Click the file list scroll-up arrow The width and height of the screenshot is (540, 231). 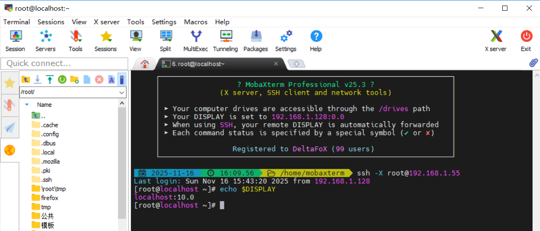[122, 104]
